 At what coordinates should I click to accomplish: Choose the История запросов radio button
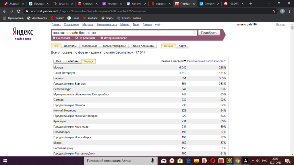tap(102, 38)
